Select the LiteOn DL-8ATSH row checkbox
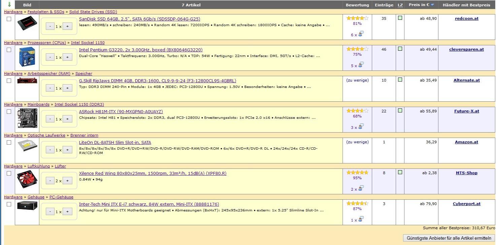The width and height of the screenshot is (498, 245). (x=9, y=142)
